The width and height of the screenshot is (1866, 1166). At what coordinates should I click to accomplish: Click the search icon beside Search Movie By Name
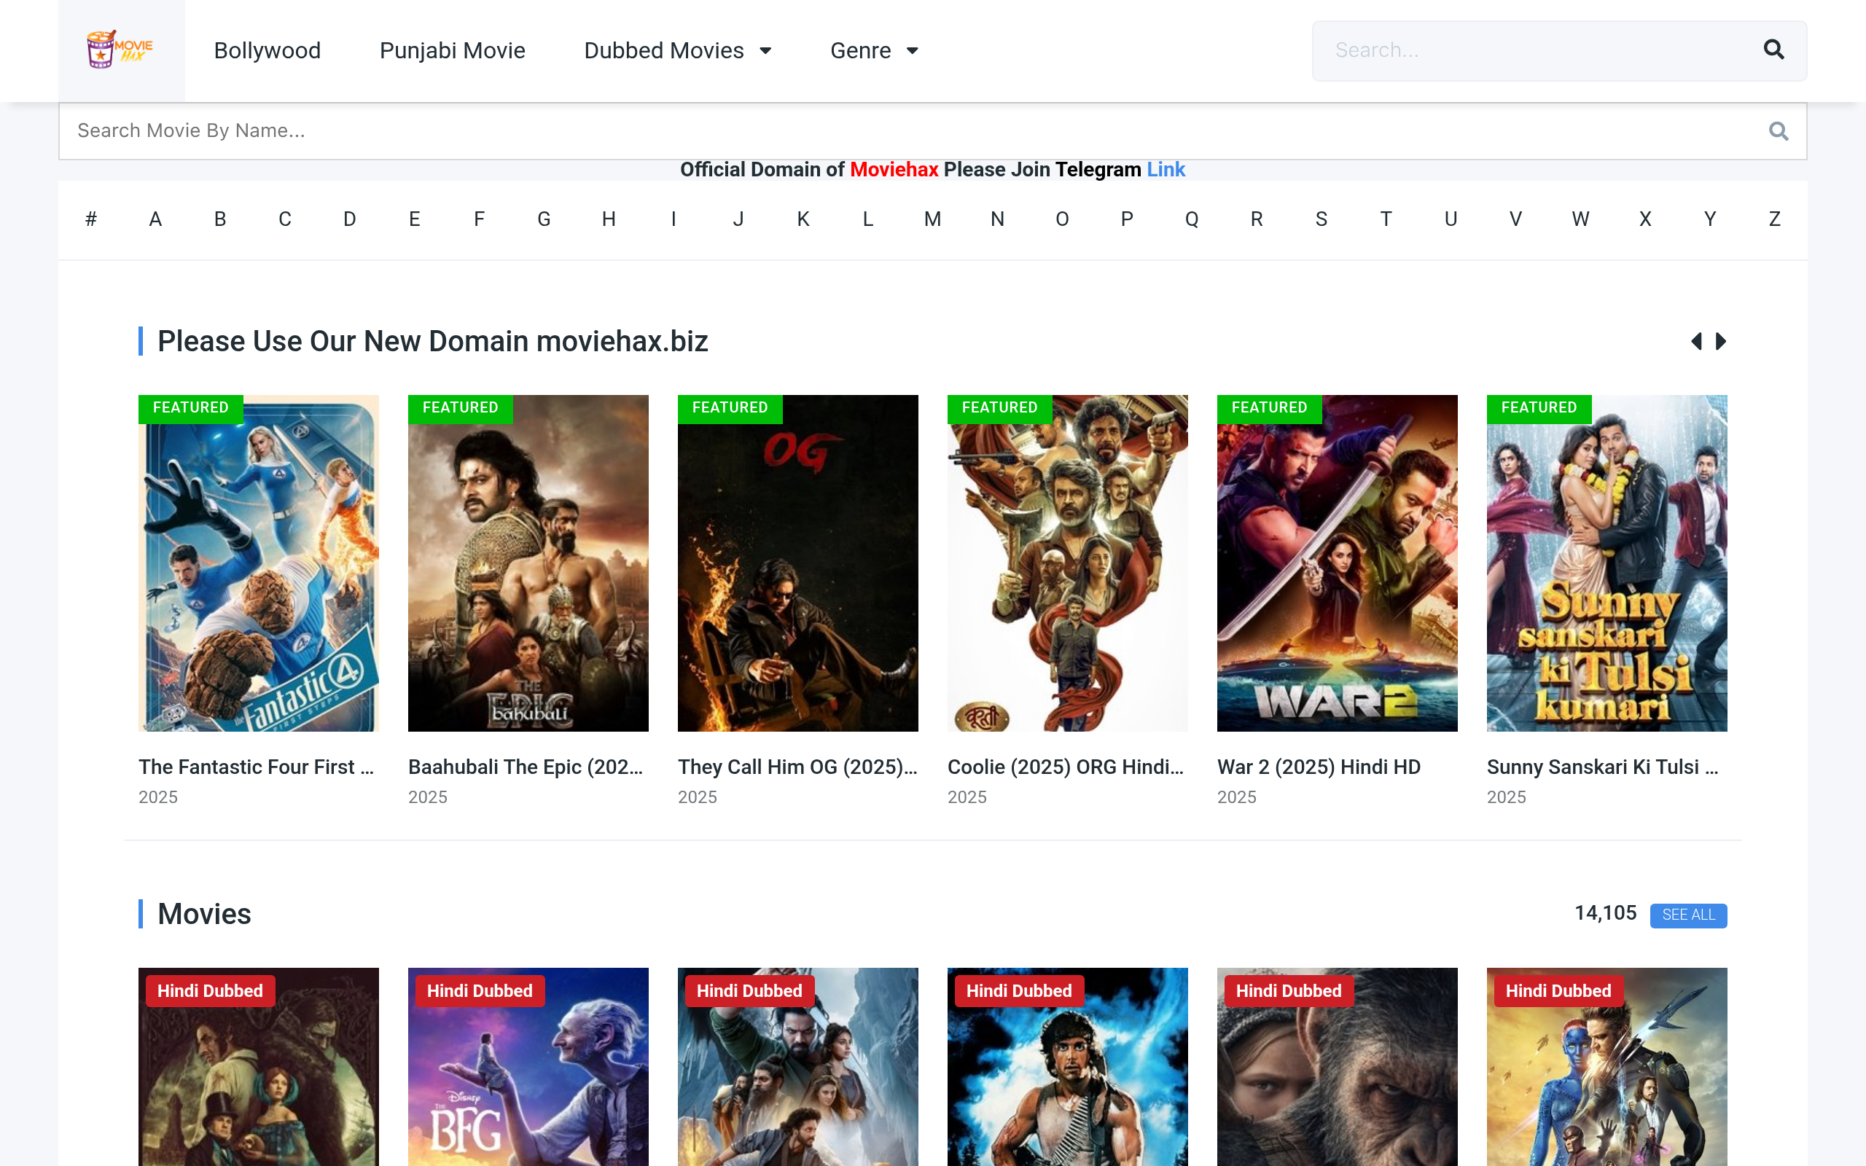(x=1778, y=130)
